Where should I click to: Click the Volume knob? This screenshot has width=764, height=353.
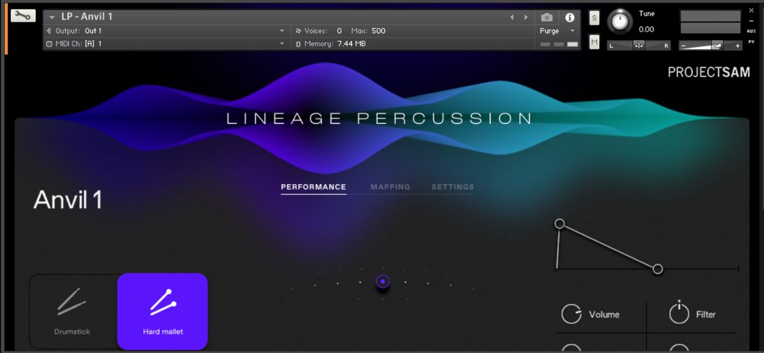(x=571, y=314)
